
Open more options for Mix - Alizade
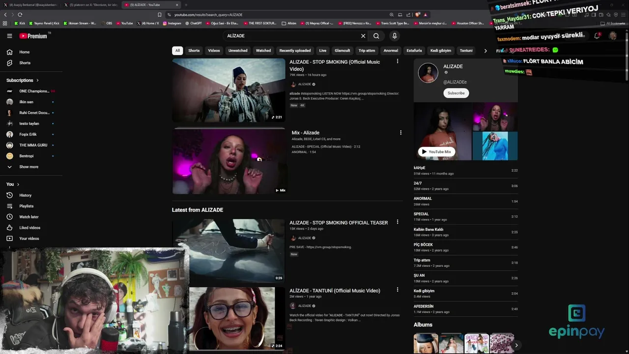click(x=400, y=133)
